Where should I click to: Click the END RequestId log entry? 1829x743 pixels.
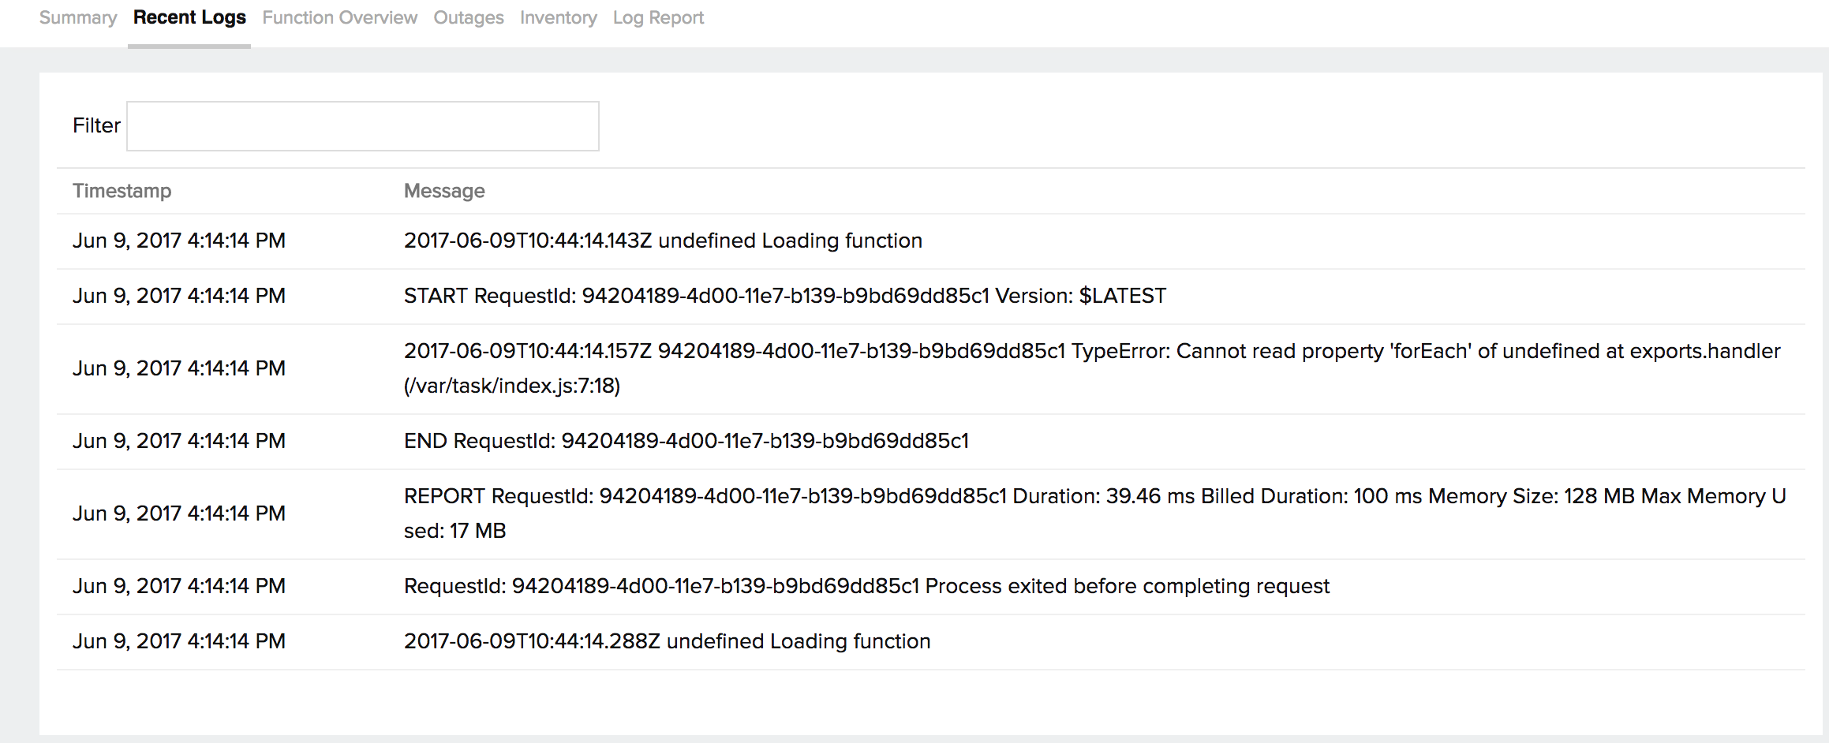click(686, 440)
